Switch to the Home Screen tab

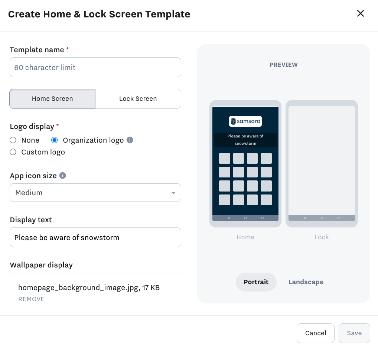pos(52,99)
